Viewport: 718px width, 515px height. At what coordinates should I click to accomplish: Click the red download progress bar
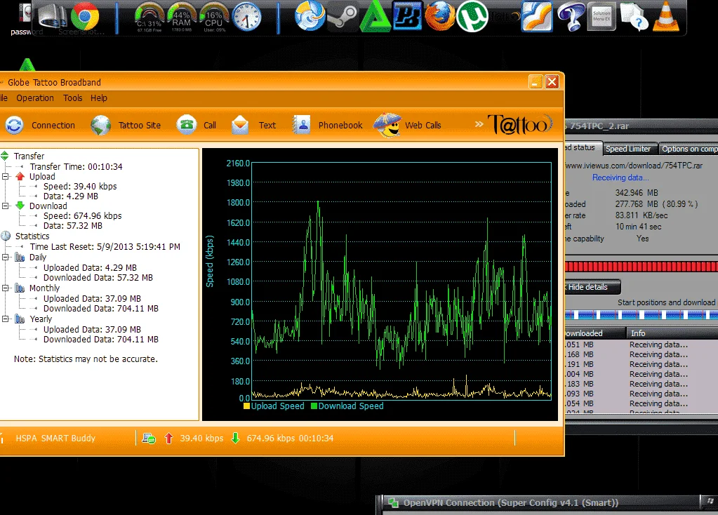pos(641,267)
